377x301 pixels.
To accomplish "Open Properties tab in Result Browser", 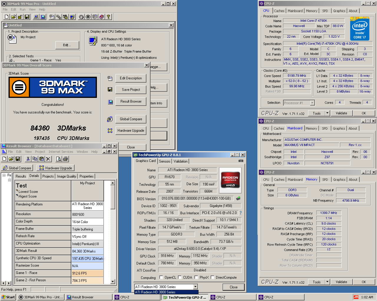I will coord(86,176).
